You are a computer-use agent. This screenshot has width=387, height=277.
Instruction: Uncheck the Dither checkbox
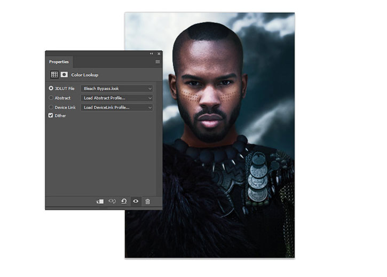(x=51, y=115)
